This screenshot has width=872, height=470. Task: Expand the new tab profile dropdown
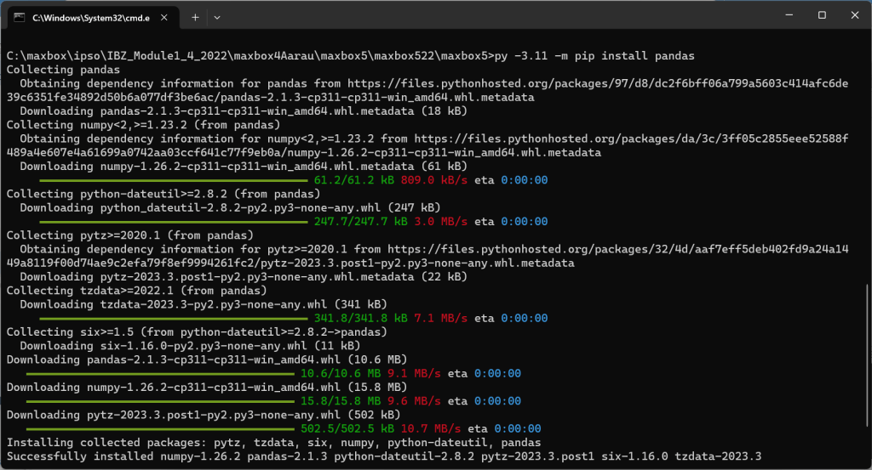217,17
